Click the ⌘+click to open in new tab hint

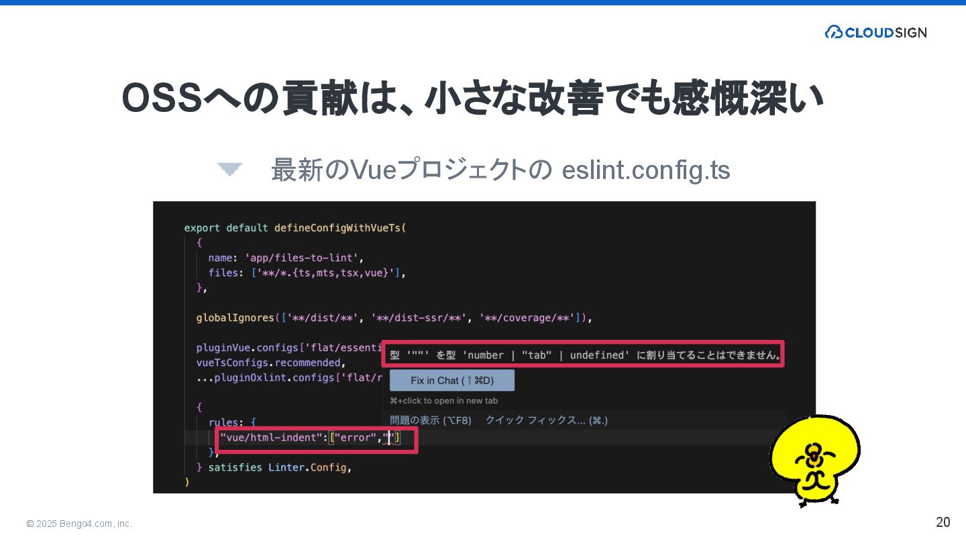point(443,401)
